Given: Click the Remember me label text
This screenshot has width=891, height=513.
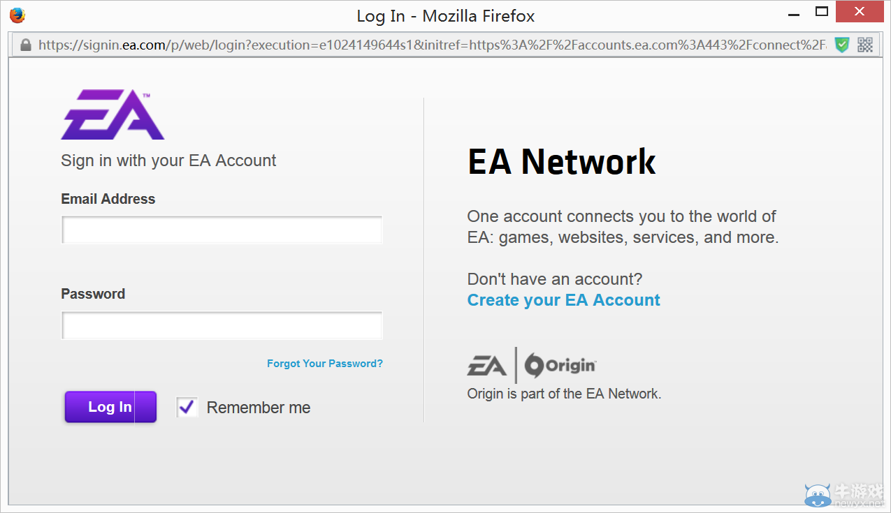Looking at the screenshot, I should 259,408.
